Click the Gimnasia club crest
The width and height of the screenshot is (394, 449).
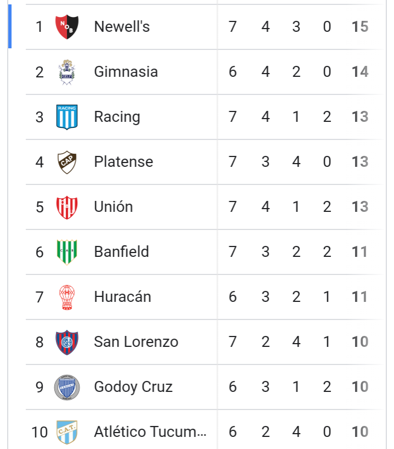[x=67, y=72]
